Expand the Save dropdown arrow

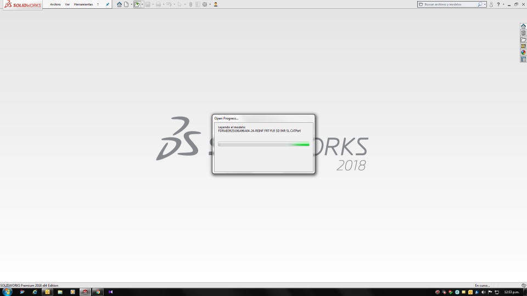(153, 4)
